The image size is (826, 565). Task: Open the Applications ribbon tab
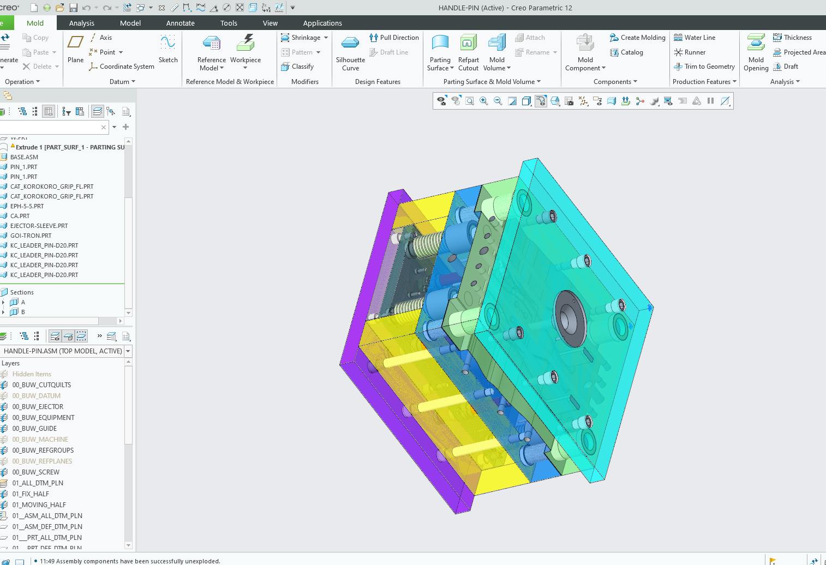[322, 23]
